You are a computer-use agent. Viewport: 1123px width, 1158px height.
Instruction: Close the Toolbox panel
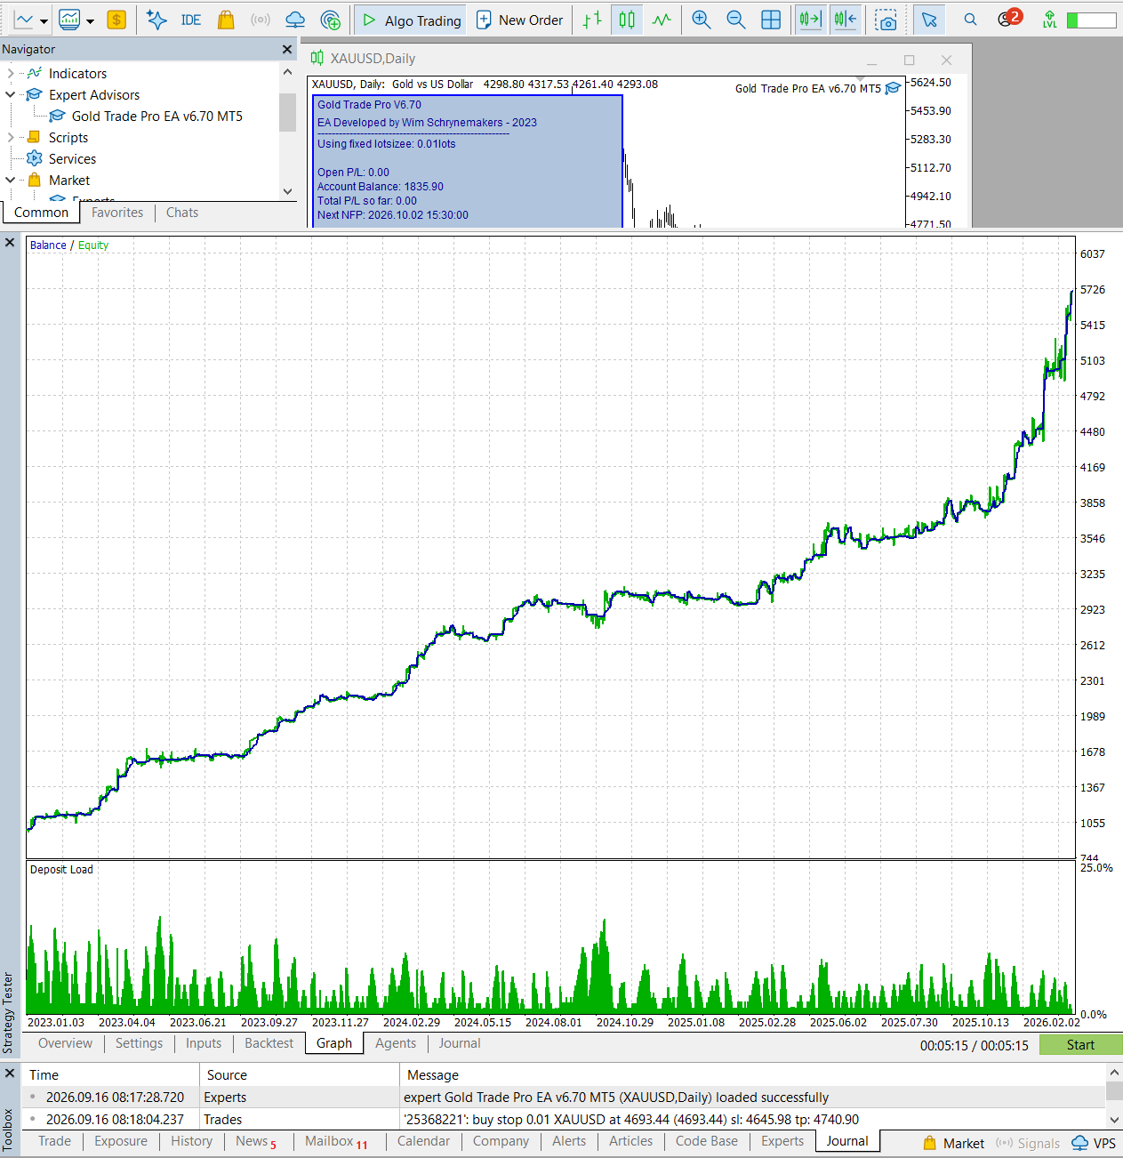10,1074
